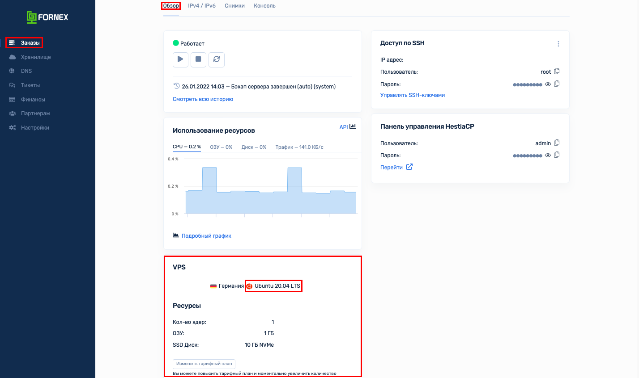Open Управлять SSH-ключами link

(413, 95)
